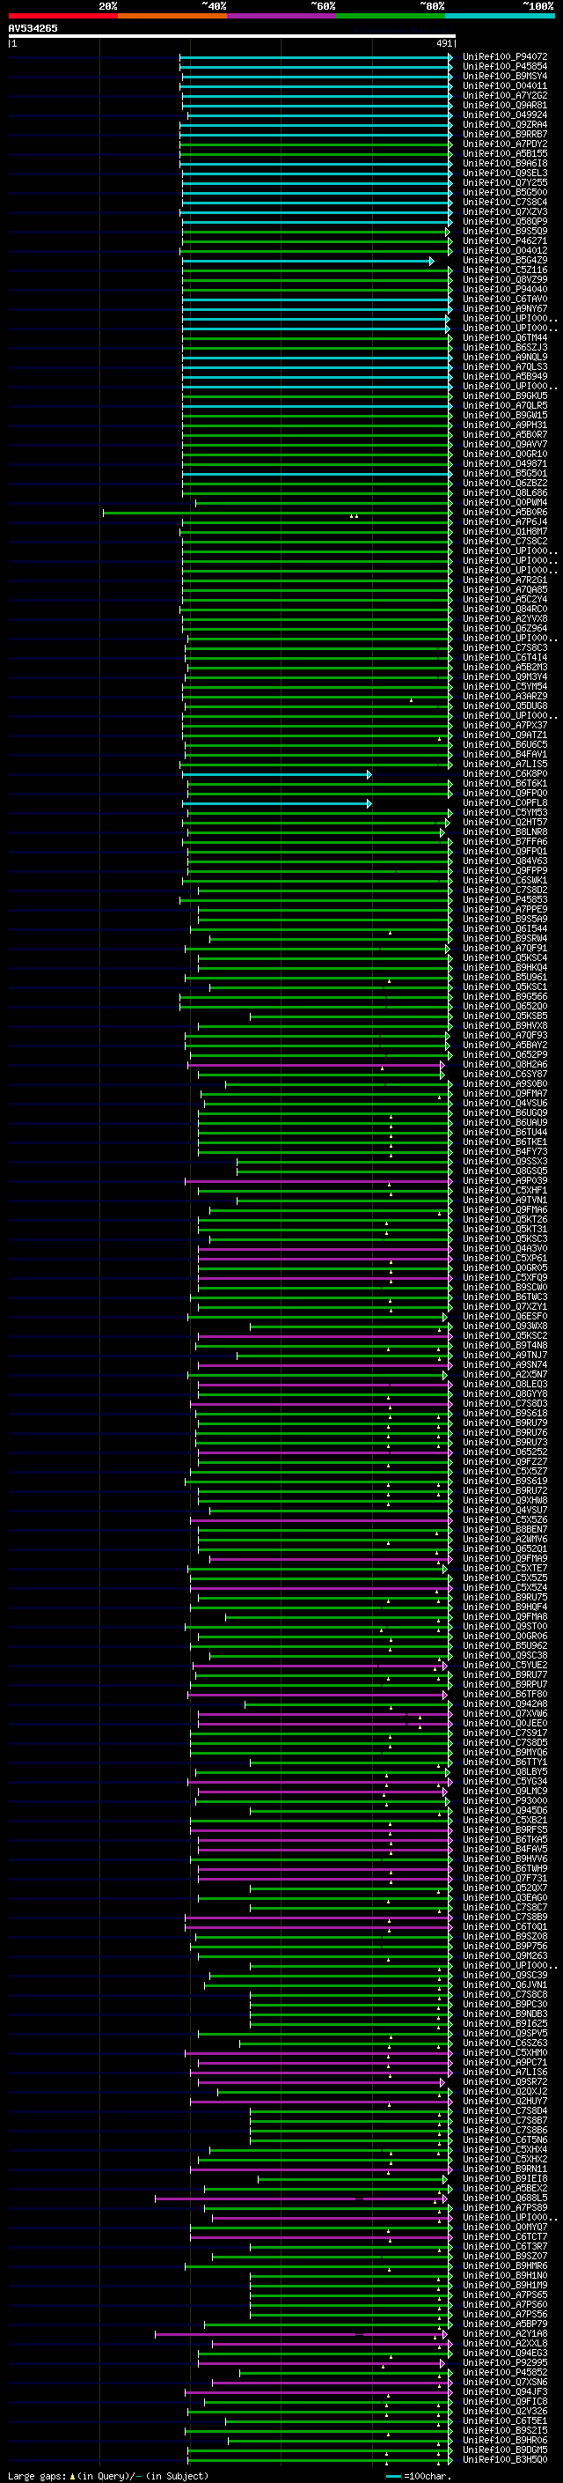Select hit UniRef100_B8LNR8
Viewport: 563px width, 2483px height.
pos(504,831)
